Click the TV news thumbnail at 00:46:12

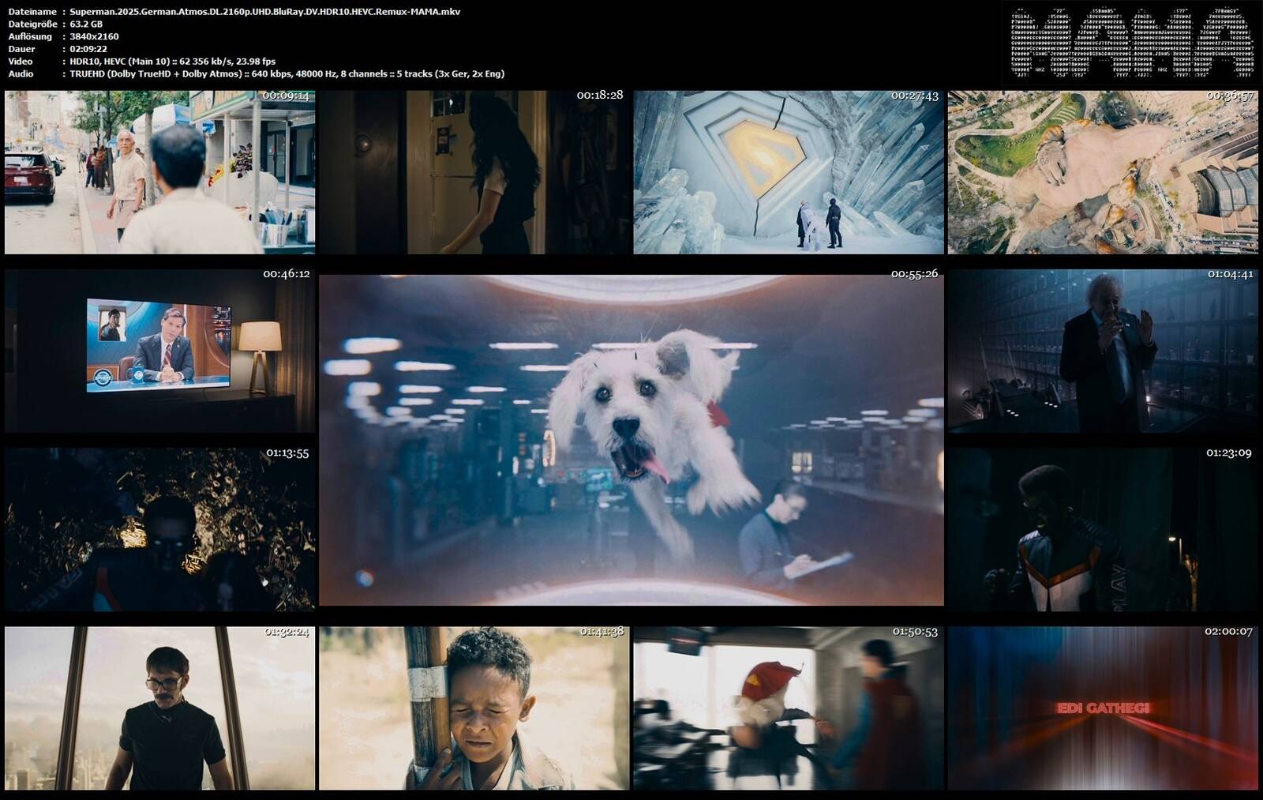pyautogui.click(x=159, y=351)
